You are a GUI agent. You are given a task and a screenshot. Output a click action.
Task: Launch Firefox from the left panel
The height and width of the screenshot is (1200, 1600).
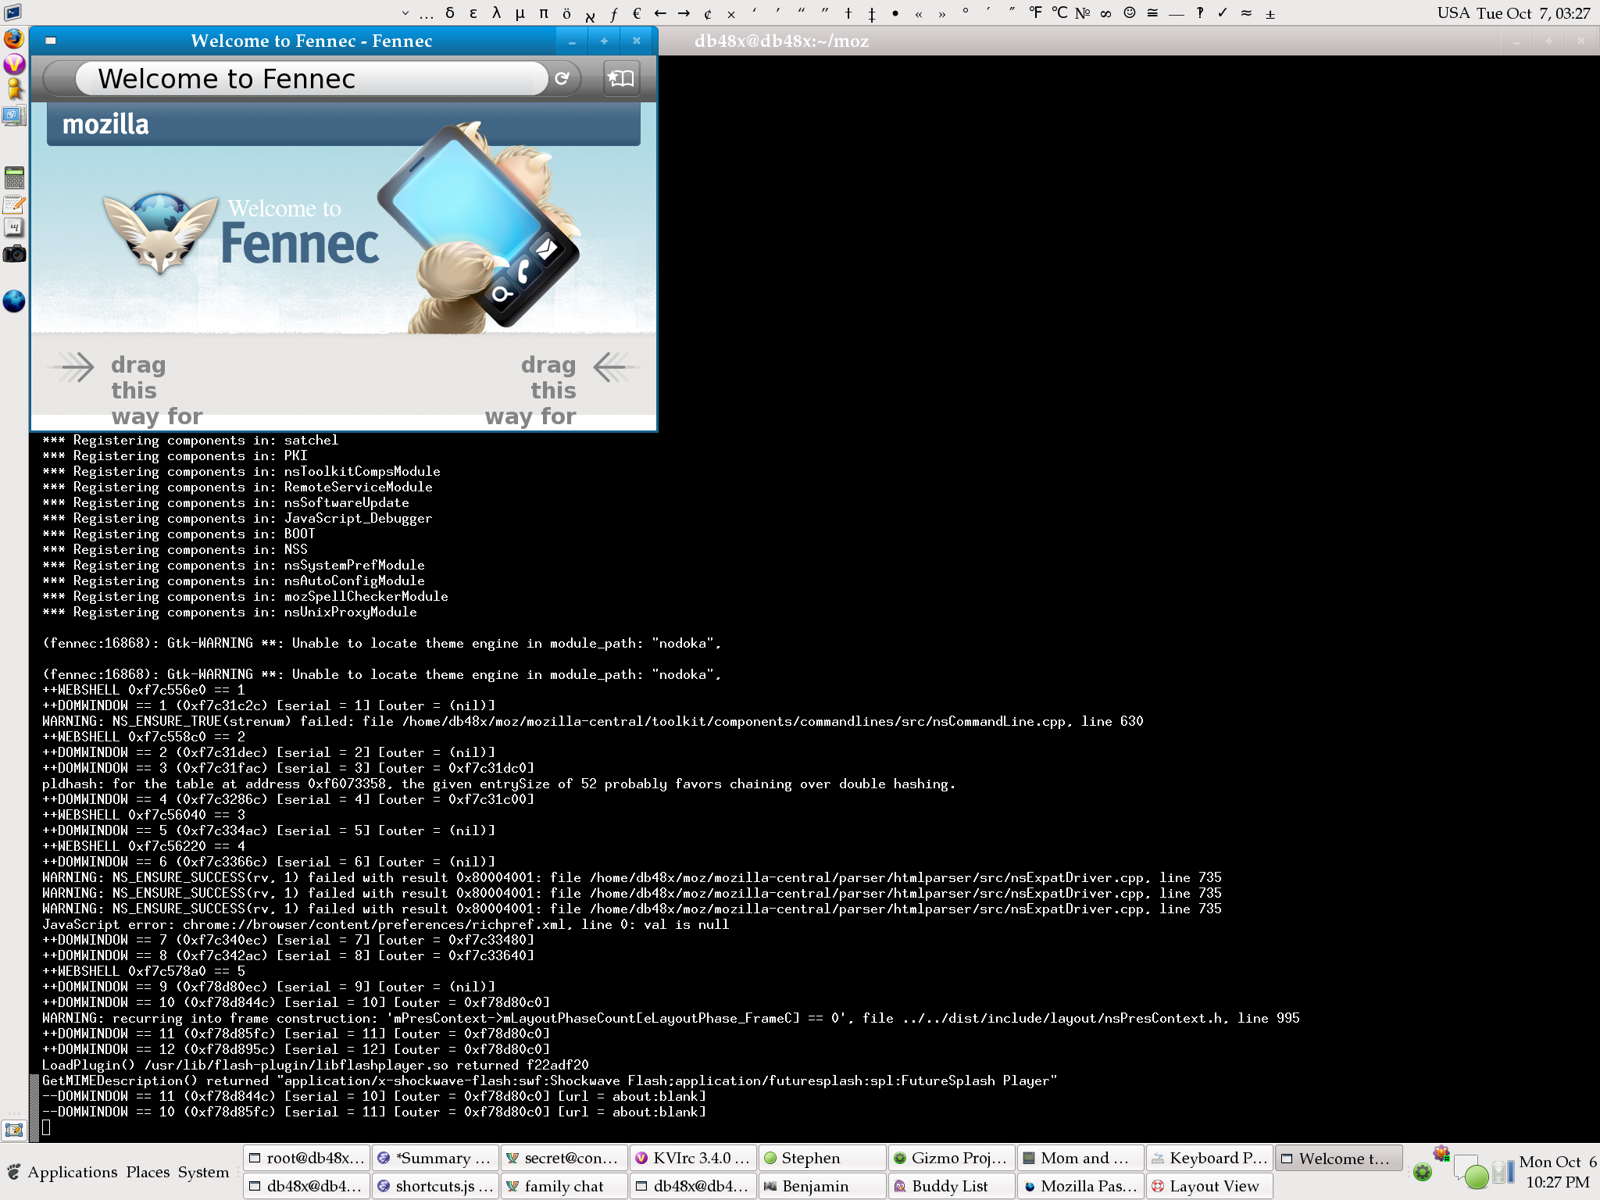click(14, 38)
